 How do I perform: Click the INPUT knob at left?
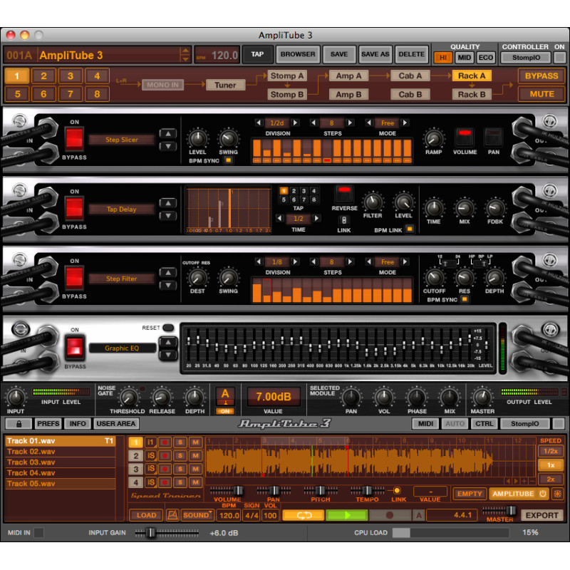coord(16,397)
